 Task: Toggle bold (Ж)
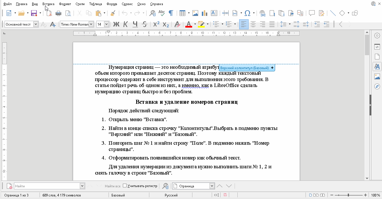[x=116, y=24]
